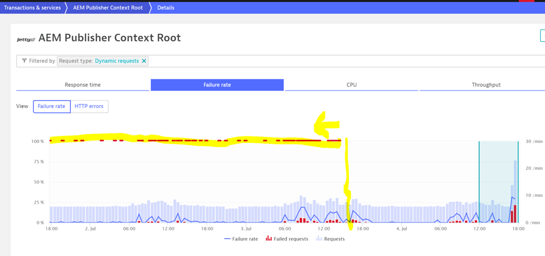
Task: Click the jetty logo icon
Action: [x=26, y=39]
